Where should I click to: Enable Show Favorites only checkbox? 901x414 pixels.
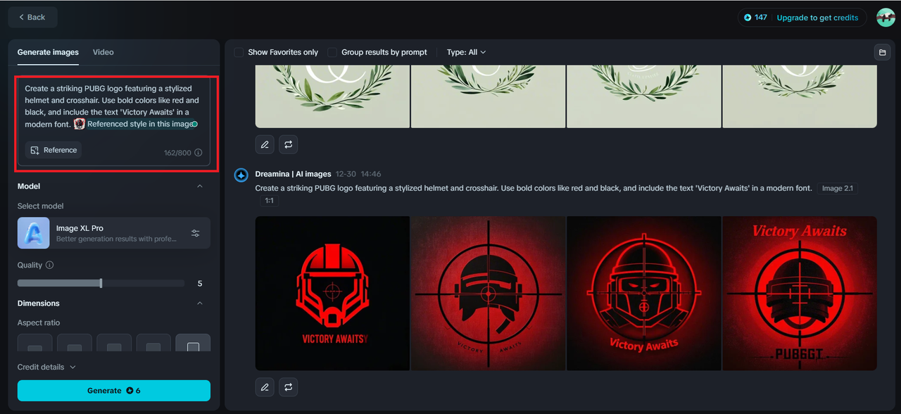(239, 52)
